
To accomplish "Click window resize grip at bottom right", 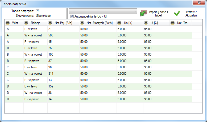I will (x=203, y=118).
